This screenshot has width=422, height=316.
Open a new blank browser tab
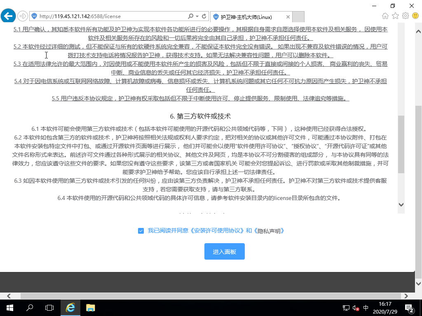tap(298, 17)
